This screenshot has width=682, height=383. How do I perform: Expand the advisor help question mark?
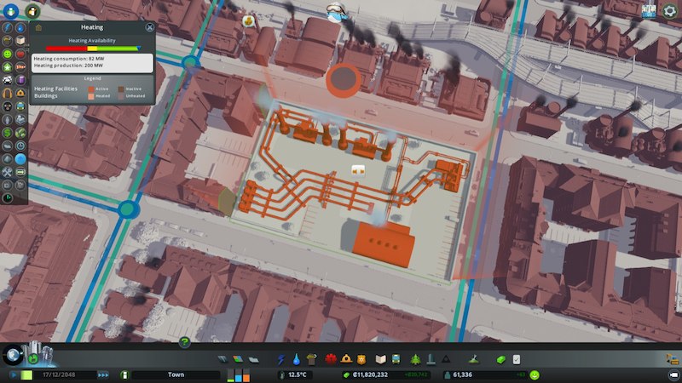[184, 342]
